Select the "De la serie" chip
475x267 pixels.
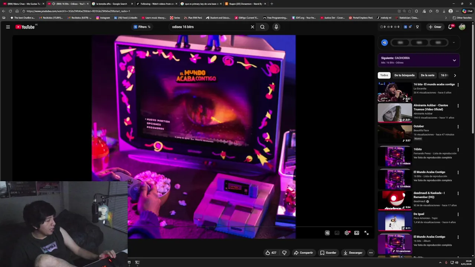427,75
